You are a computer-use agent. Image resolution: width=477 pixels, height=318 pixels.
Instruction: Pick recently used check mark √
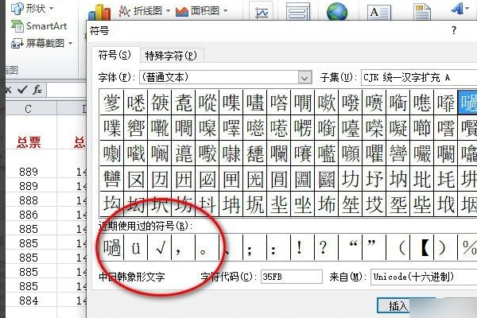pyautogui.click(x=160, y=247)
